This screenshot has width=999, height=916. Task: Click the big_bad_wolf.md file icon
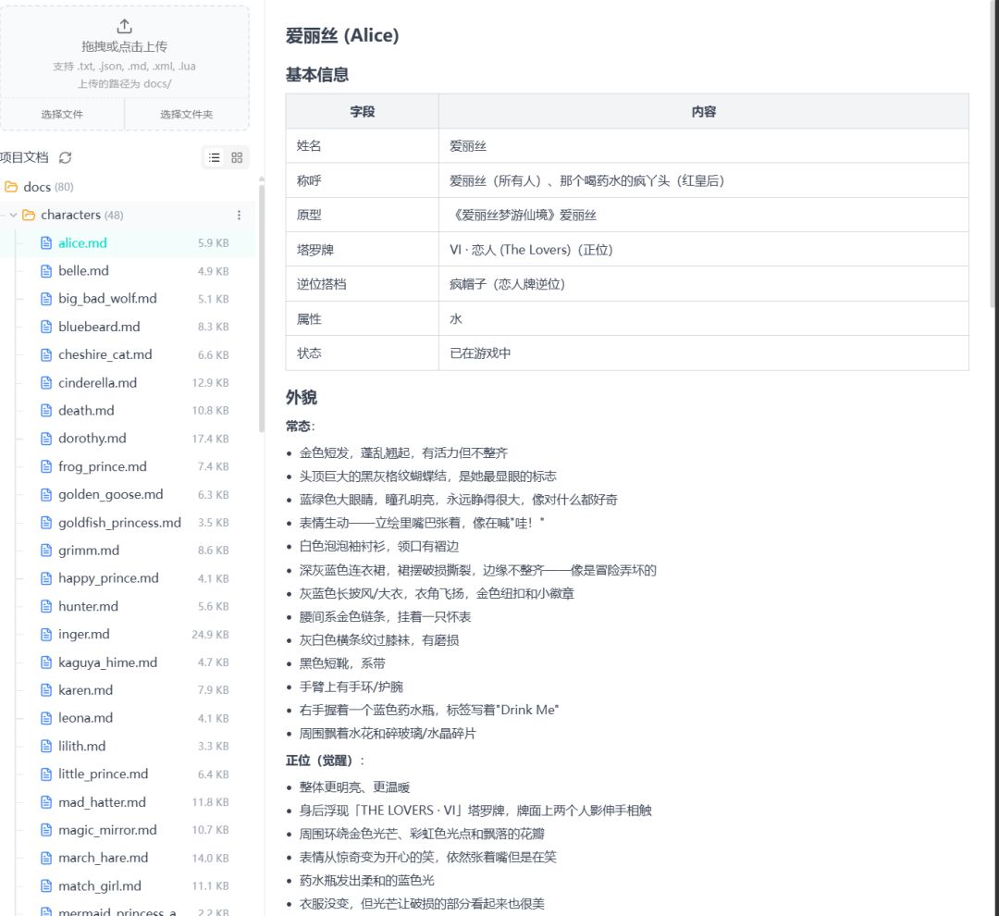(46, 299)
